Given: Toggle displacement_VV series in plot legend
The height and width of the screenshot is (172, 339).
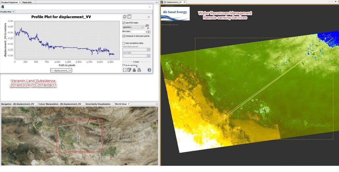Looking at the screenshot, I should (61, 70).
